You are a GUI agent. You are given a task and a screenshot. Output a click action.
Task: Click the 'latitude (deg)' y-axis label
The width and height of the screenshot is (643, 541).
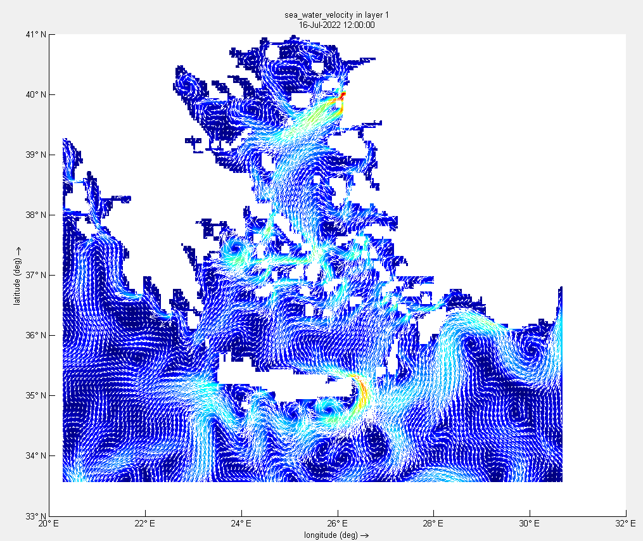[17, 275]
